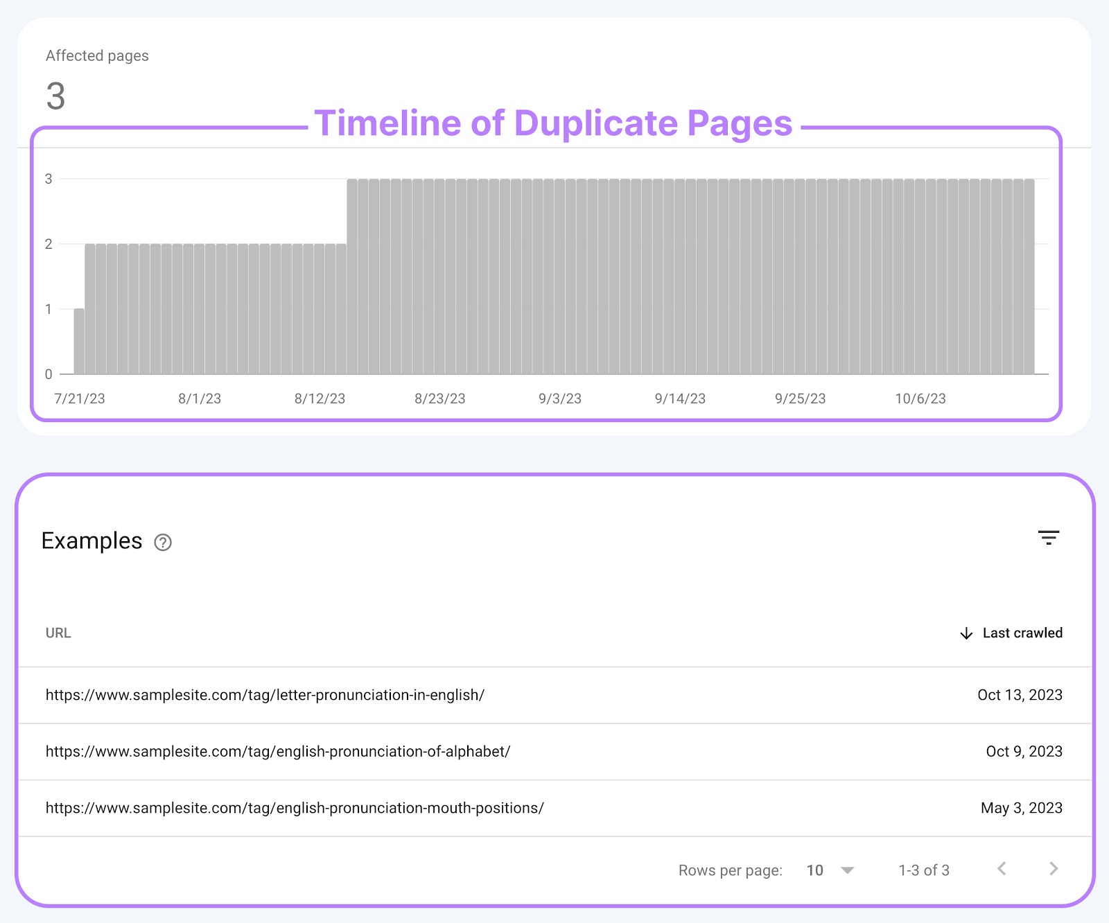Go to next page of results
This screenshot has width=1109, height=923.
point(1054,869)
